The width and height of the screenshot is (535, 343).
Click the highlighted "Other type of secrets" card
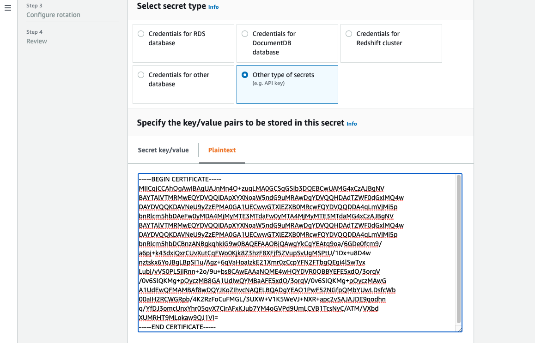(x=287, y=84)
